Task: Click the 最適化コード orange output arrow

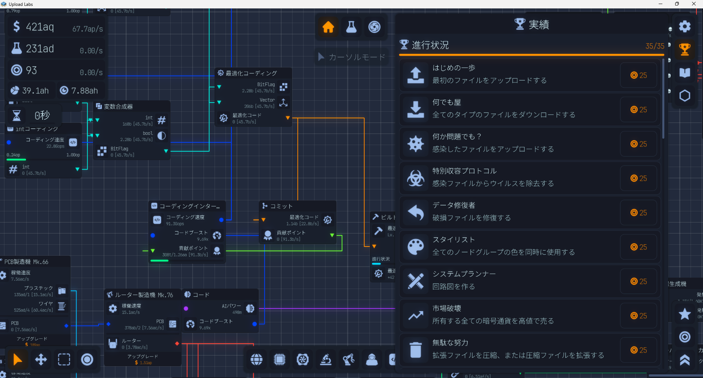Action: 288,118
